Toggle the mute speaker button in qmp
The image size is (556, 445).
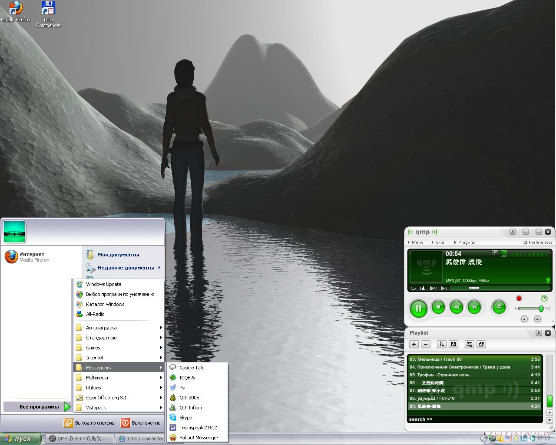click(524, 319)
